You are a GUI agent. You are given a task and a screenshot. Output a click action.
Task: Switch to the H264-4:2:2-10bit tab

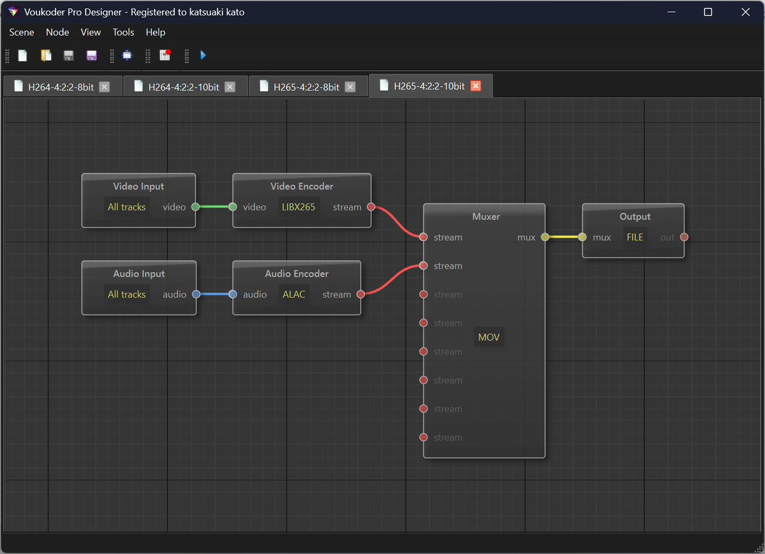(184, 87)
